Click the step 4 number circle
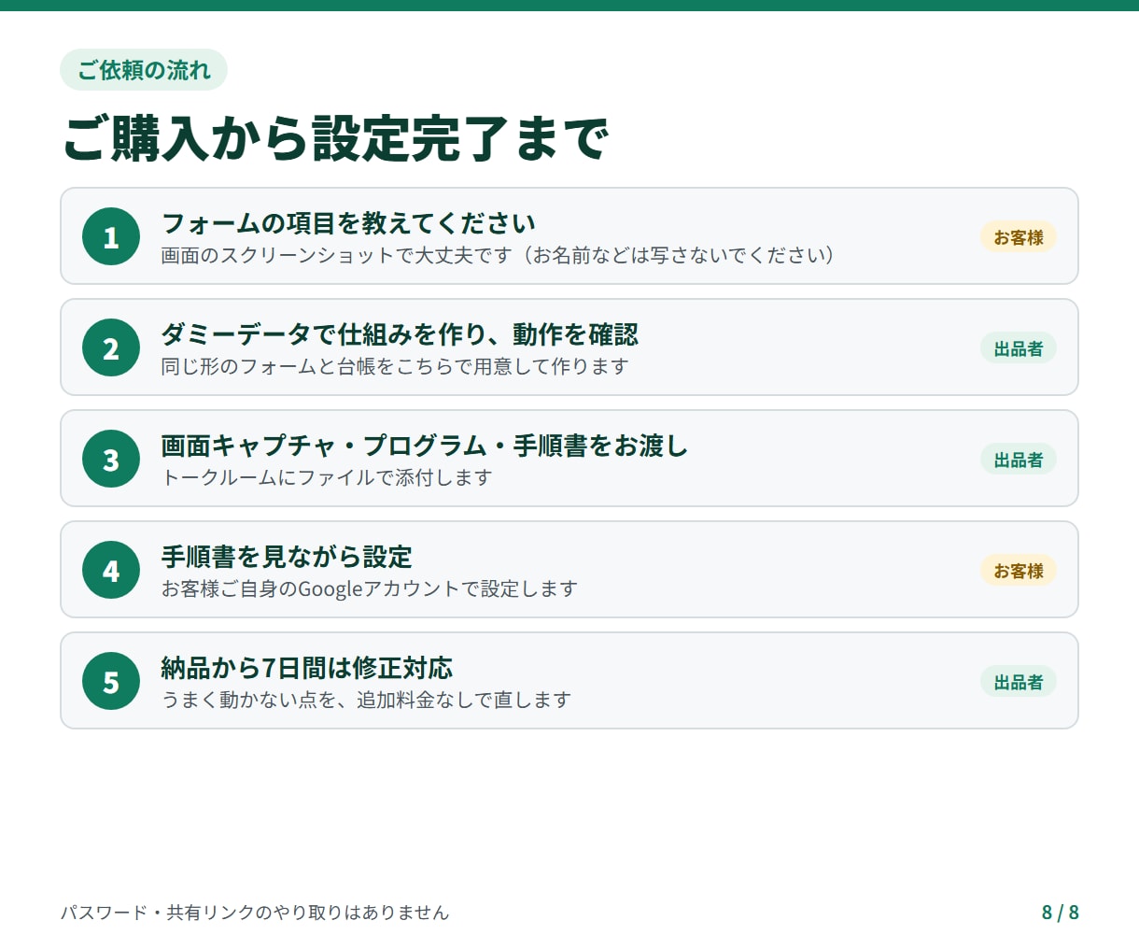 pos(111,570)
